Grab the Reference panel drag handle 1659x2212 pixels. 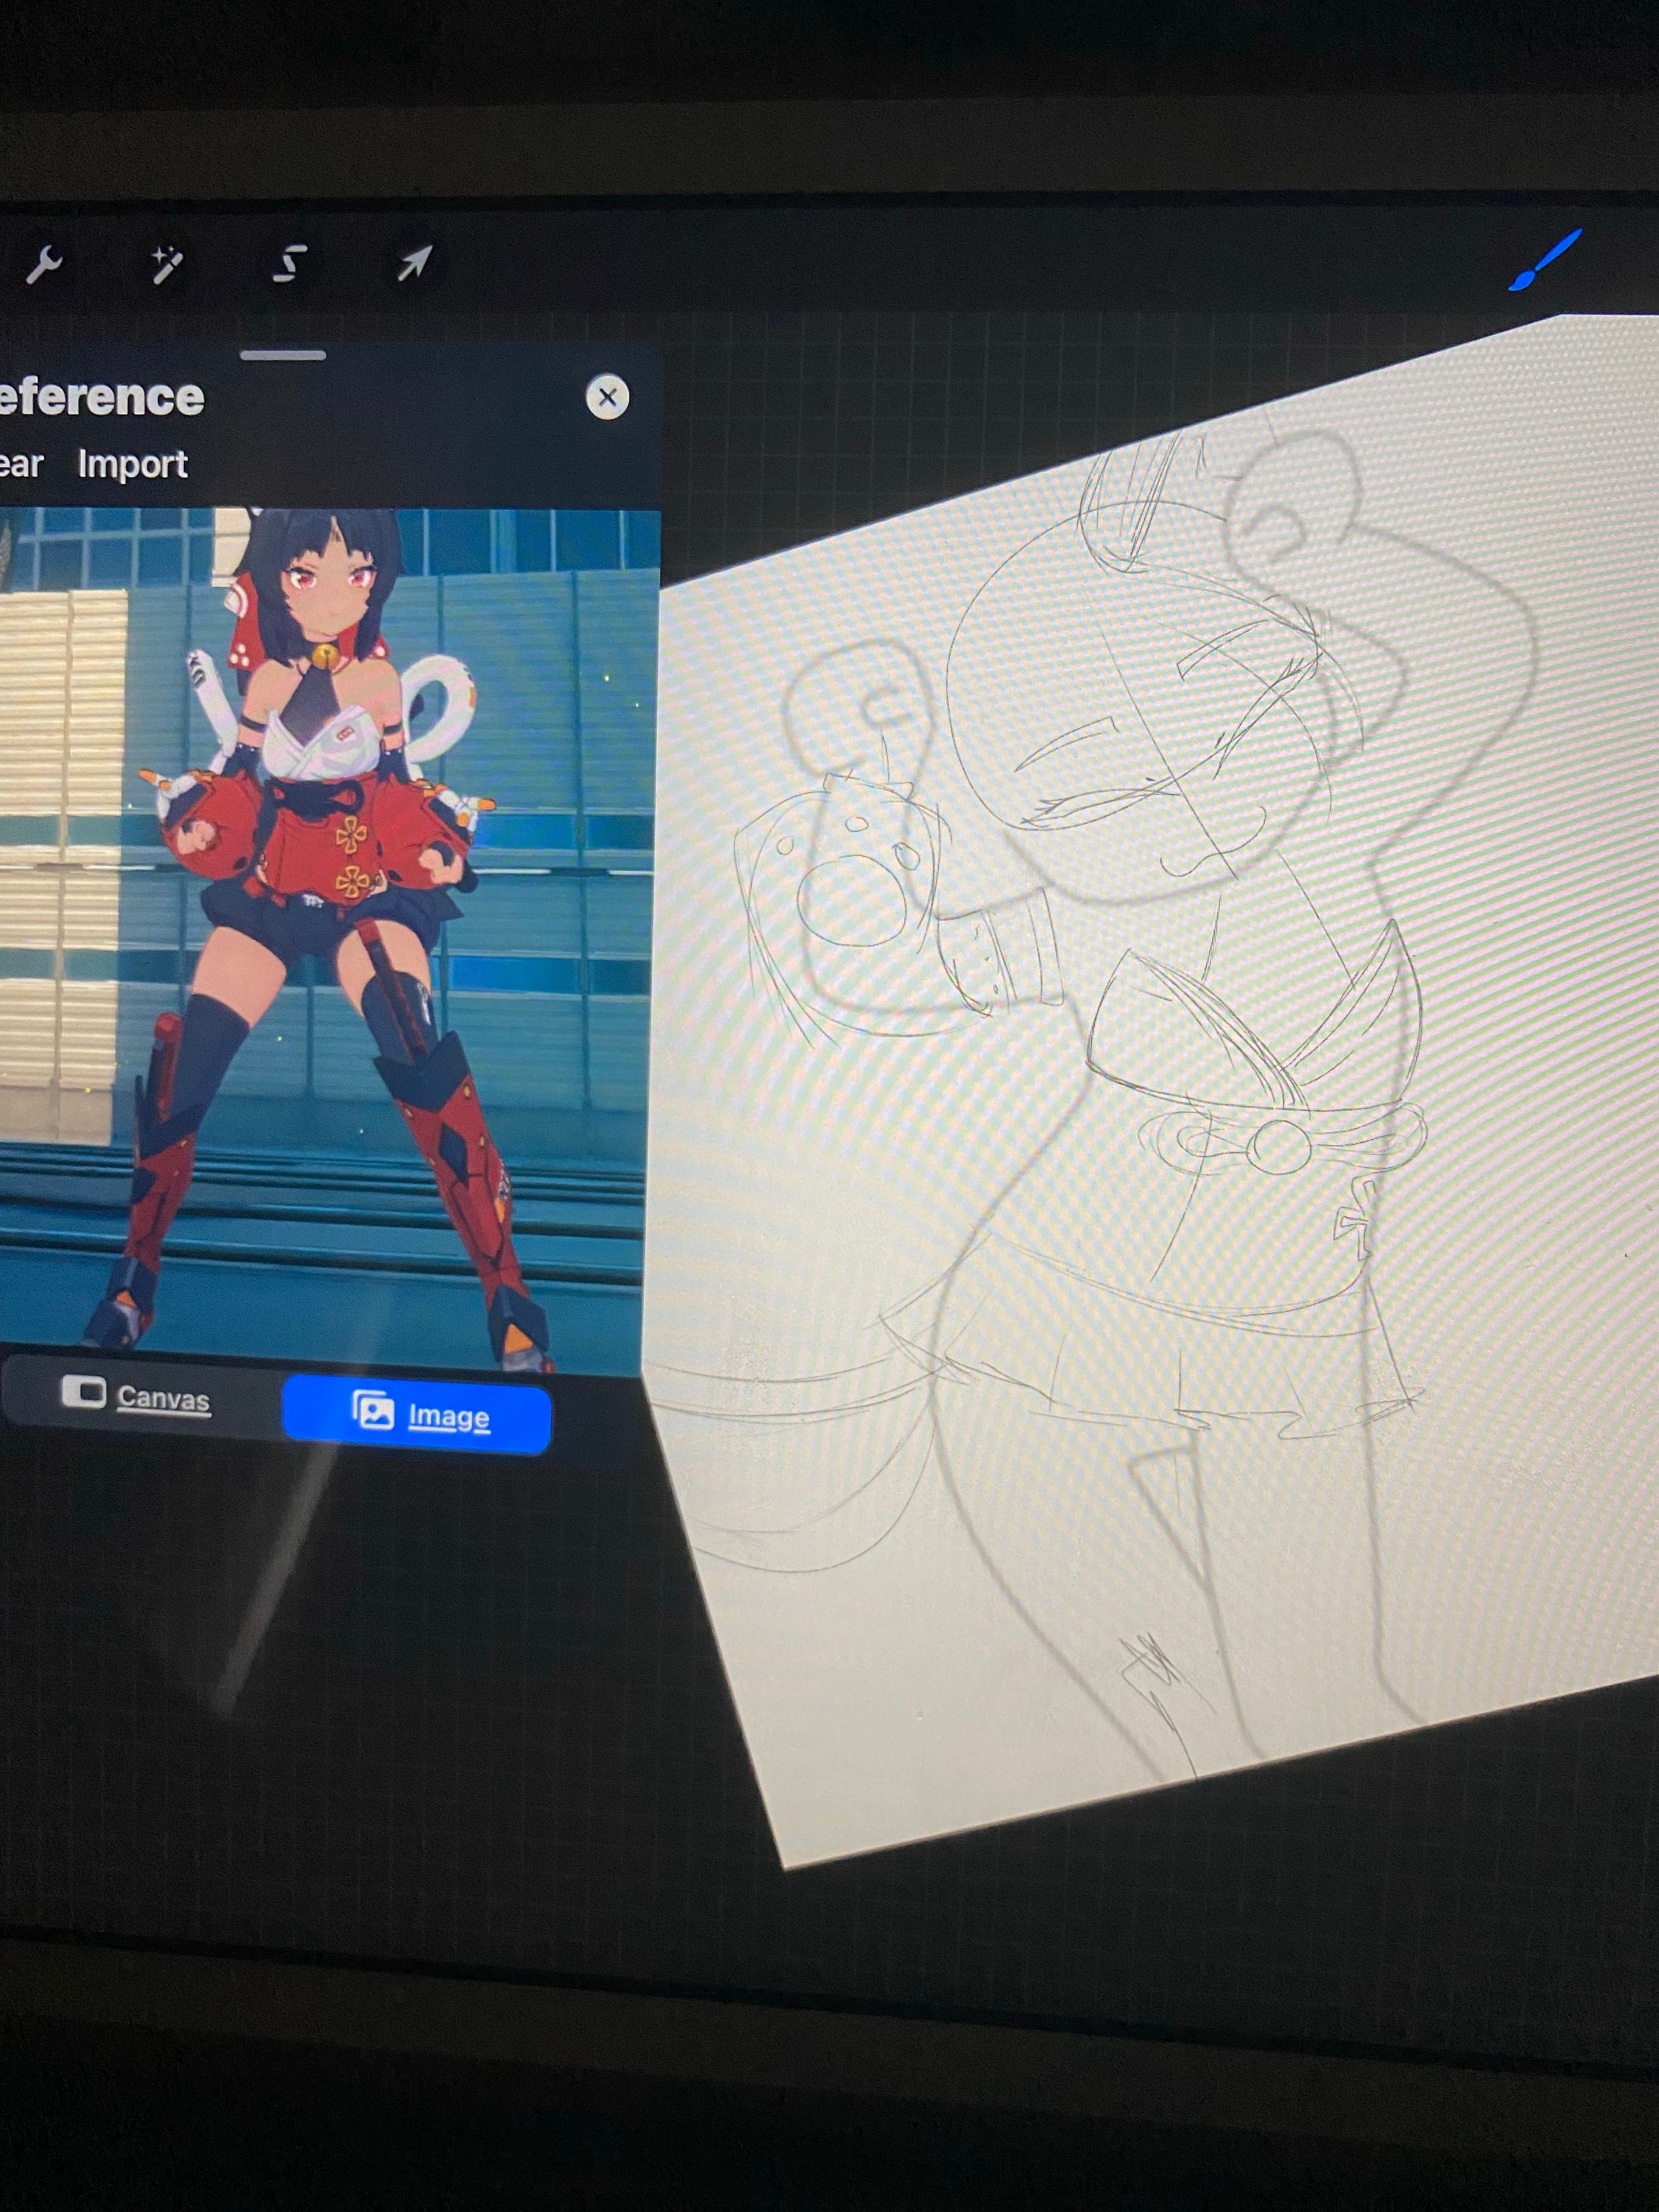[283, 355]
